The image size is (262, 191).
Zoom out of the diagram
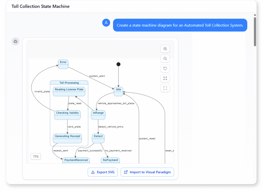[165, 58]
